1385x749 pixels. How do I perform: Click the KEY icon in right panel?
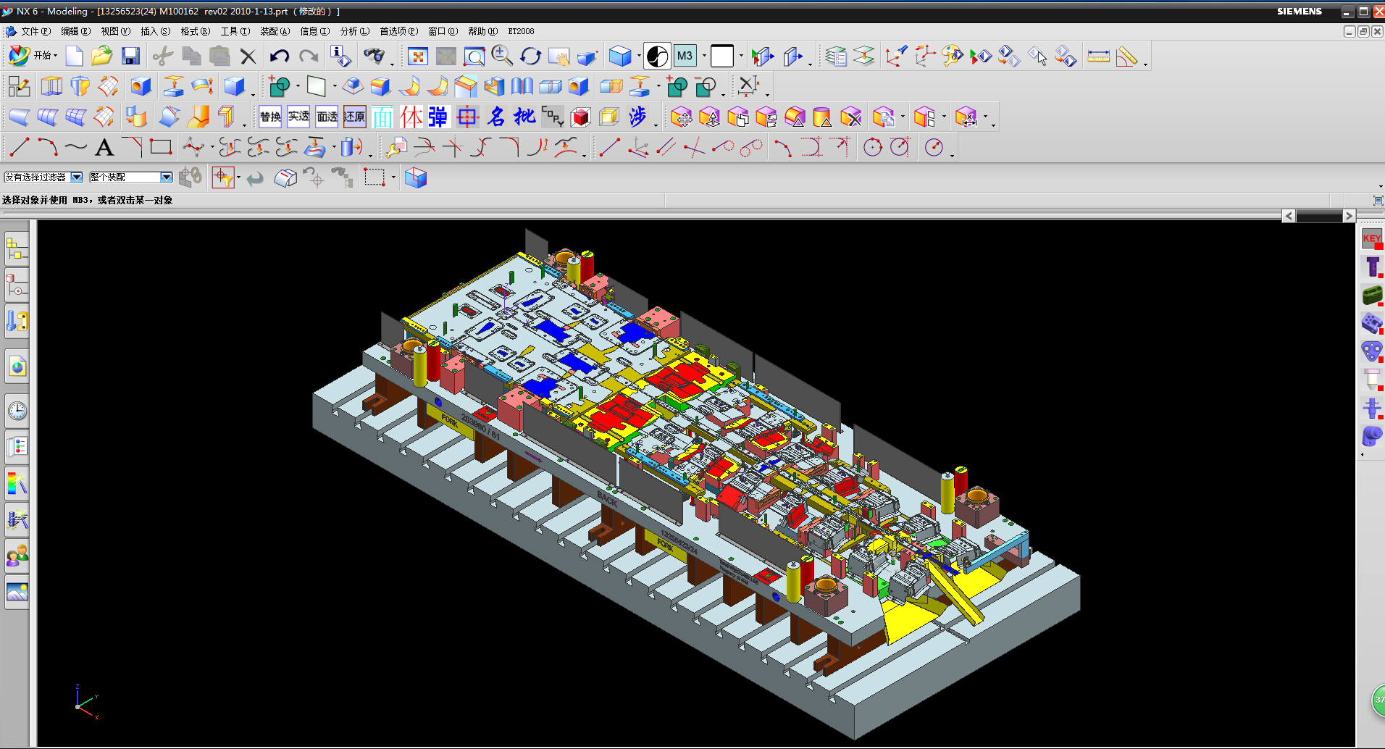1372,239
